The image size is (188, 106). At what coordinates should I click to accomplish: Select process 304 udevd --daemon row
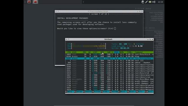[110, 63]
